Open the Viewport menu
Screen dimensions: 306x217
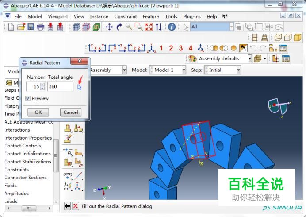click(x=58, y=17)
